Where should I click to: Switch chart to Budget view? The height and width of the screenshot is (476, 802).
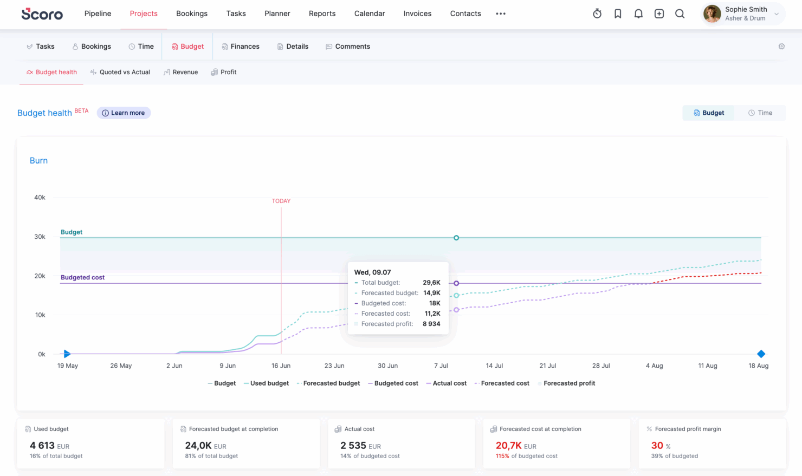pos(709,113)
